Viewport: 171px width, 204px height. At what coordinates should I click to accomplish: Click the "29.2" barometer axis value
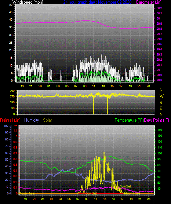point(159,60)
